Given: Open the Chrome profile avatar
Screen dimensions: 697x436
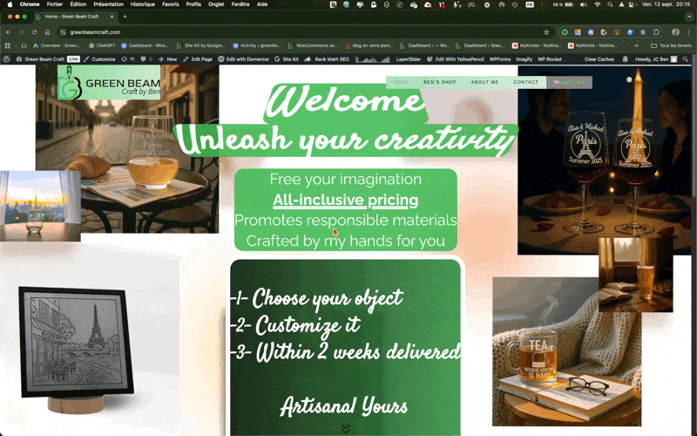Looking at the screenshot, I should tap(676, 32).
